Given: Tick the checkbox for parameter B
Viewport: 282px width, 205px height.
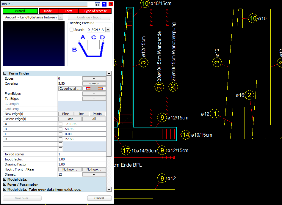Looking at the screenshot, I should (x=61, y=129).
